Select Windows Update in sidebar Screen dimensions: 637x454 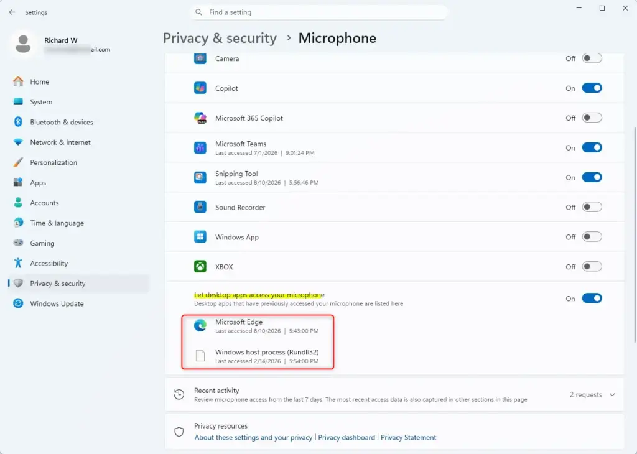click(79, 303)
